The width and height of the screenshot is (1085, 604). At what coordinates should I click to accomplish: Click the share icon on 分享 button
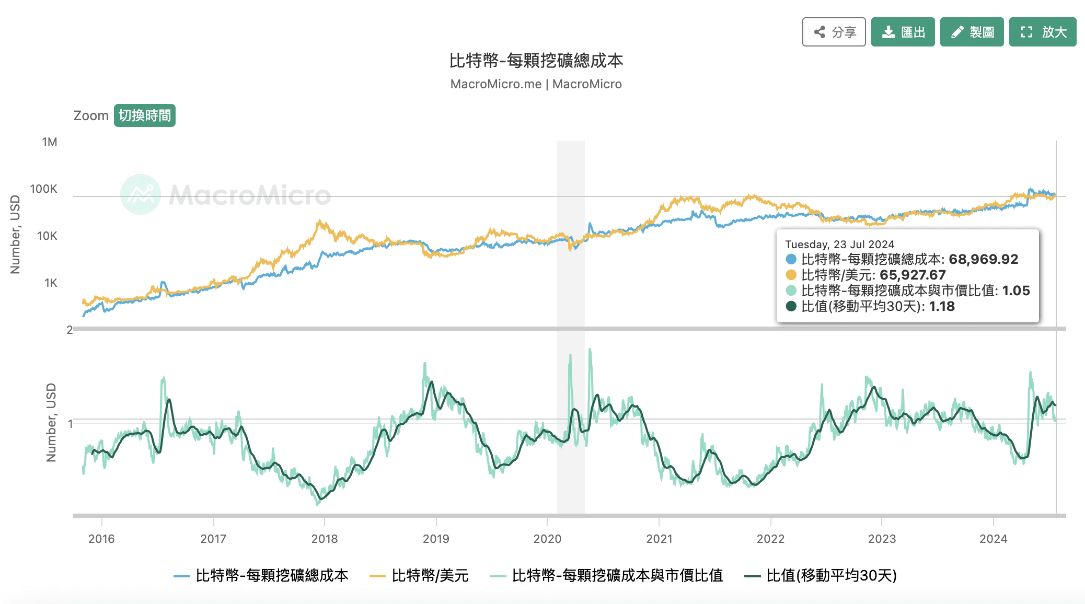(x=819, y=32)
